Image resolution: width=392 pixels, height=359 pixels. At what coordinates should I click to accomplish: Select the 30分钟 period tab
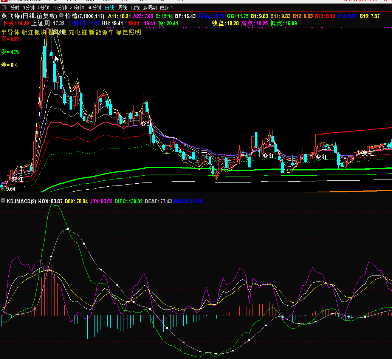pyautogui.click(x=77, y=8)
